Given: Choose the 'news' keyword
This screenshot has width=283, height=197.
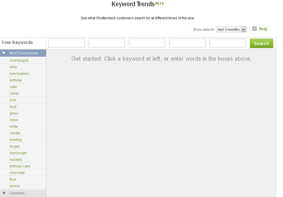Looking at the screenshot, I should point(14,120).
